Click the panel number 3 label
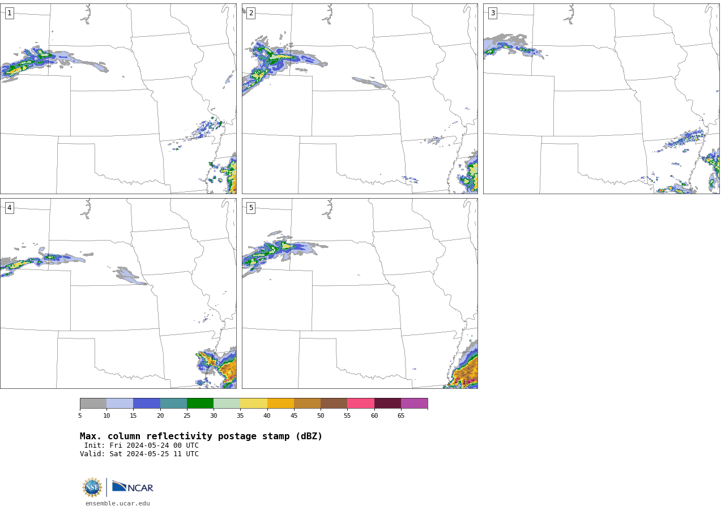This screenshot has width=725, height=510. pos(492,13)
